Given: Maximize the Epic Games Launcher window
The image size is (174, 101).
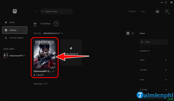Looking at the screenshot, I should pyautogui.click(x=166, y=2).
